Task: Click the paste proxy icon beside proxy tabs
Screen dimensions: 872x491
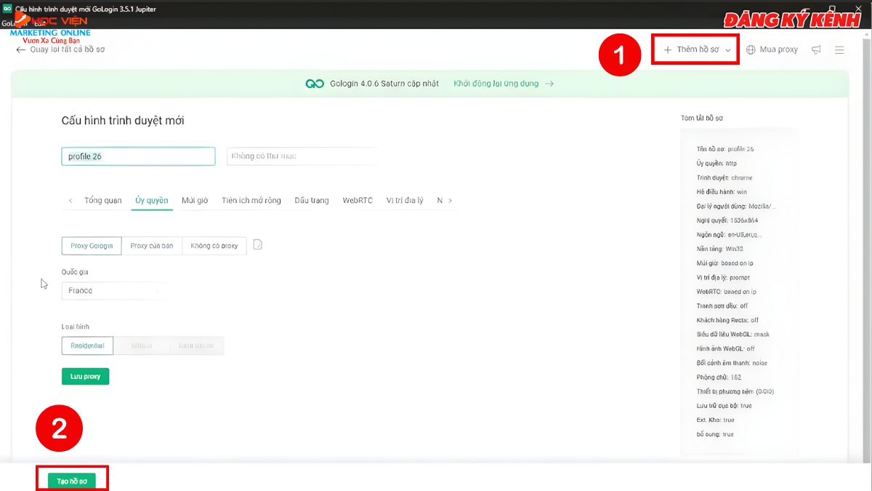Action: tap(257, 245)
